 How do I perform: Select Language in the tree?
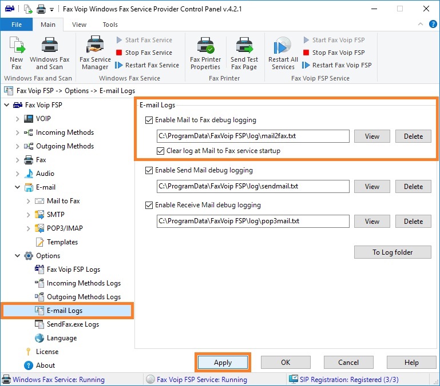pos(62,339)
